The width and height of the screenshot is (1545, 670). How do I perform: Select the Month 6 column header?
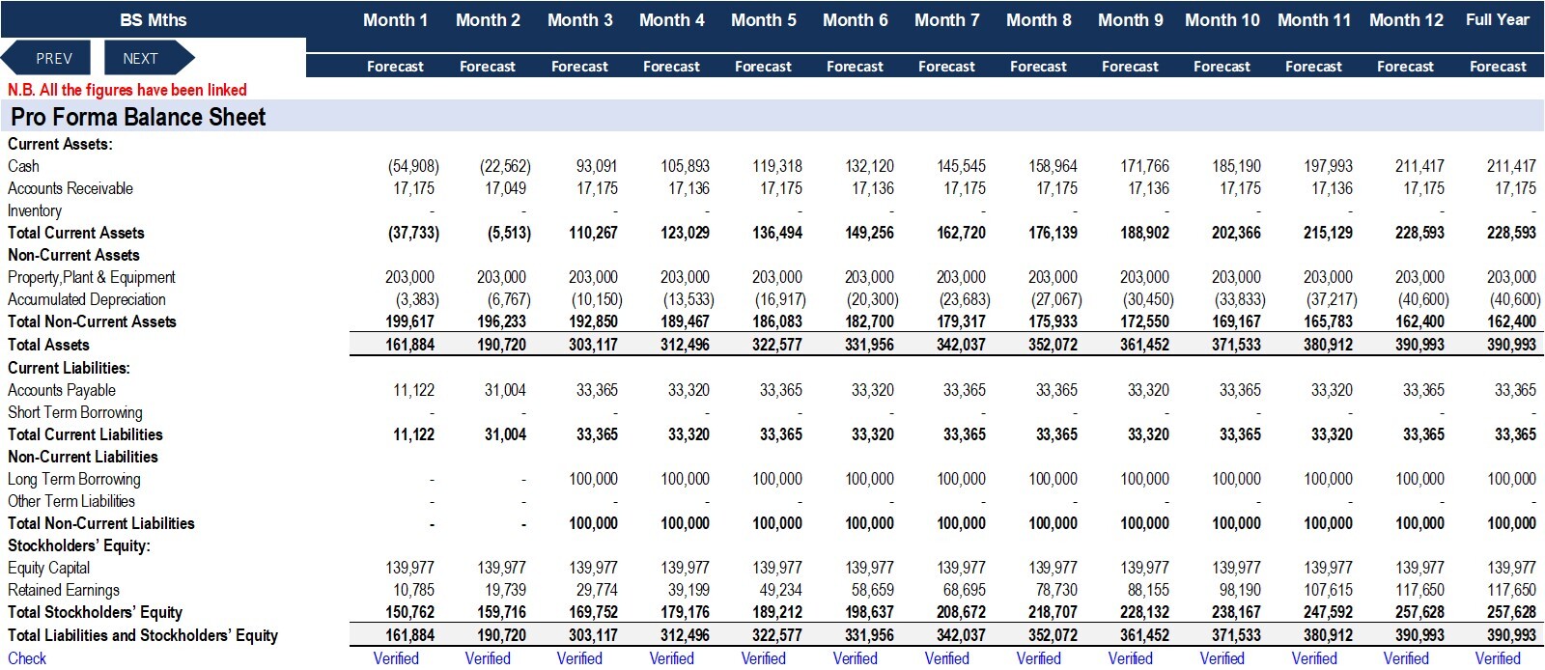coord(855,20)
